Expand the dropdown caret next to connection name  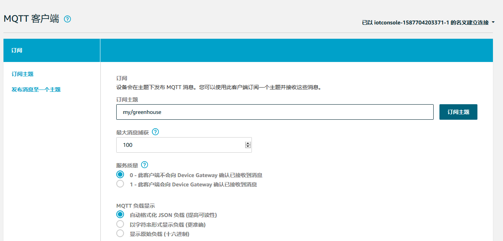(494, 22)
